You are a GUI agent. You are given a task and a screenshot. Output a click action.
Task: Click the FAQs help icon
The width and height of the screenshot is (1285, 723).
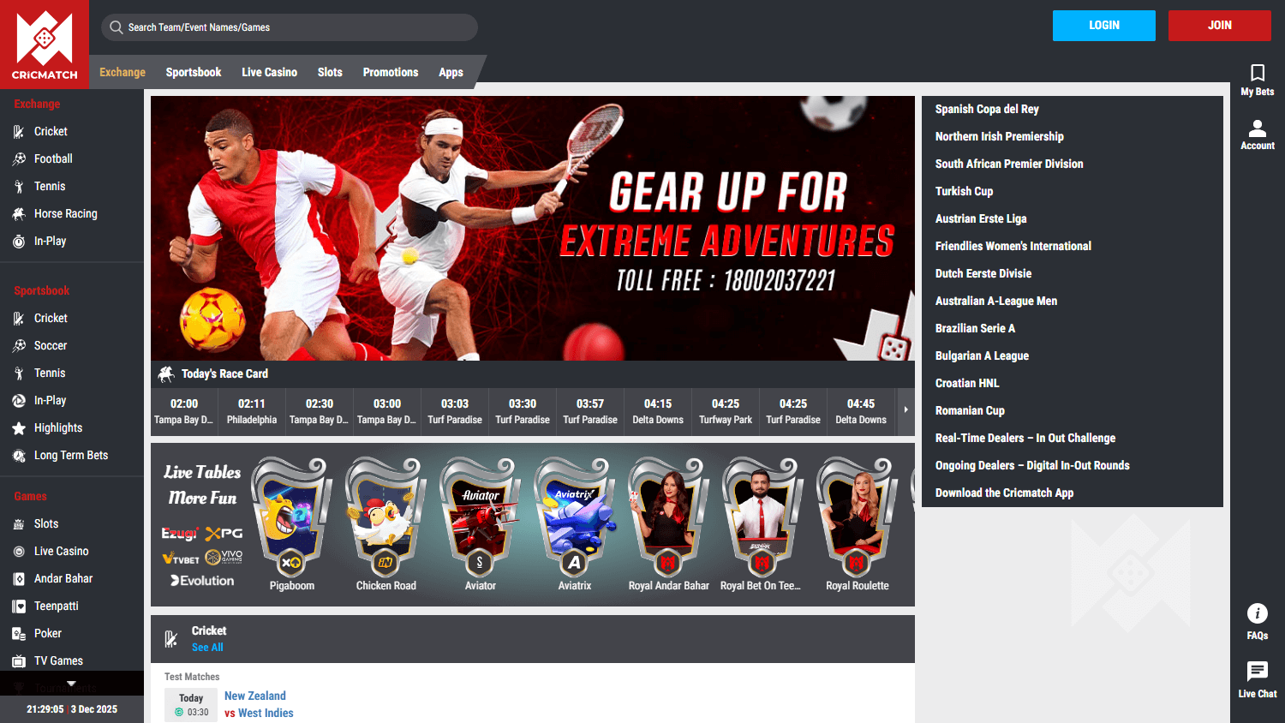point(1257,613)
